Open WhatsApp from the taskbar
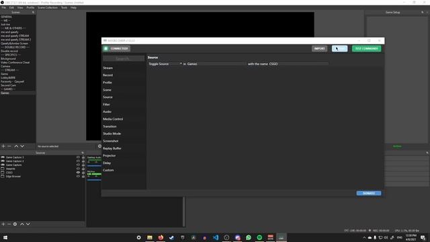430x242 pixels. (x=249, y=237)
